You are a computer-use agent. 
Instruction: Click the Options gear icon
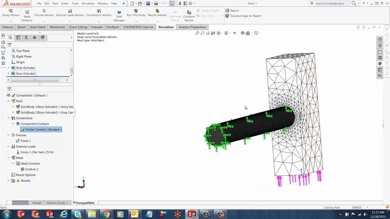pos(190,4)
